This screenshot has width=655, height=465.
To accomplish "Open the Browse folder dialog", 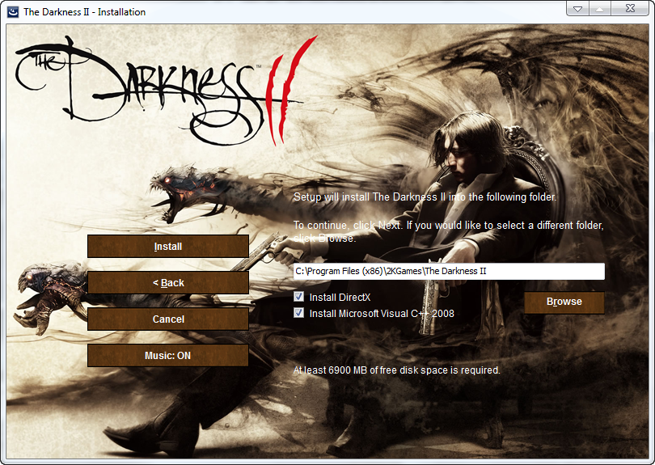I will click(x=564, y=302).
